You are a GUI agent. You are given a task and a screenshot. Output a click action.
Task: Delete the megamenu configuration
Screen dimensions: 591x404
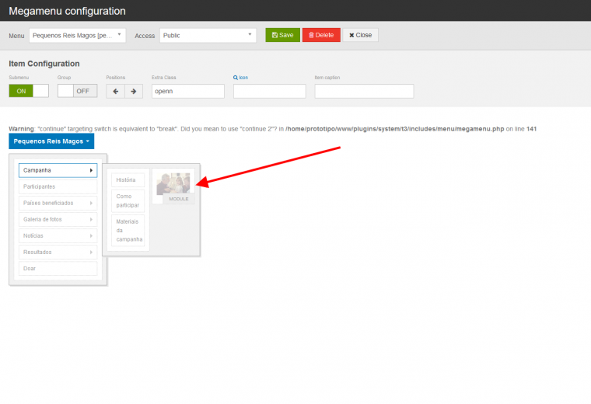tap(321, 35)
